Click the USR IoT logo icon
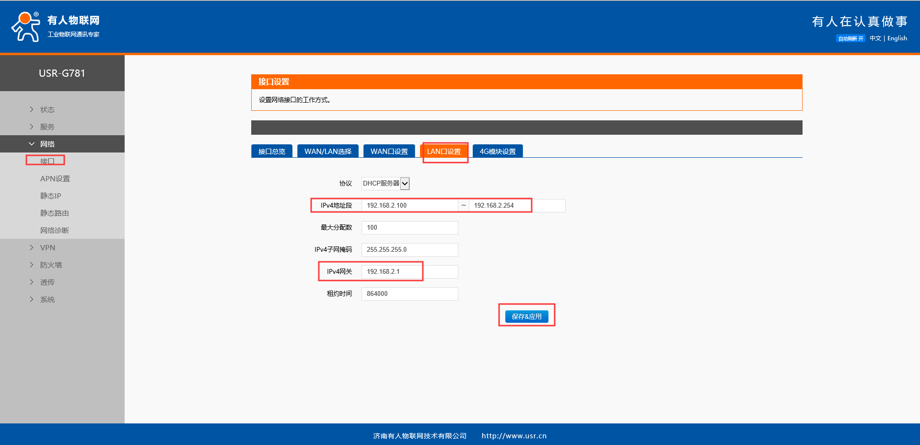920x445 pixels. click(26, 27)
